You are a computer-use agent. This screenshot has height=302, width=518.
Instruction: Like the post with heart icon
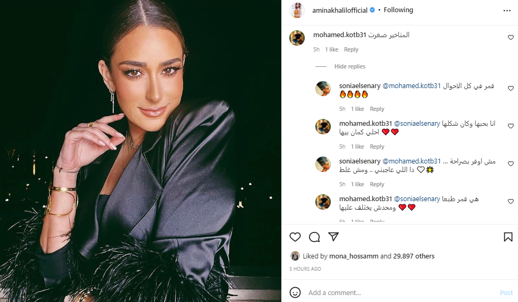[295, 237]
